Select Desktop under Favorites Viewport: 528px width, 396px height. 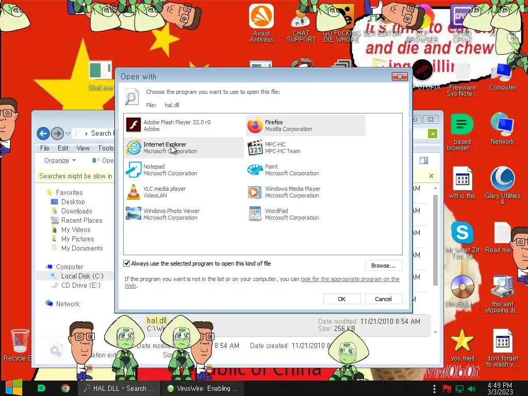point(73,202)
